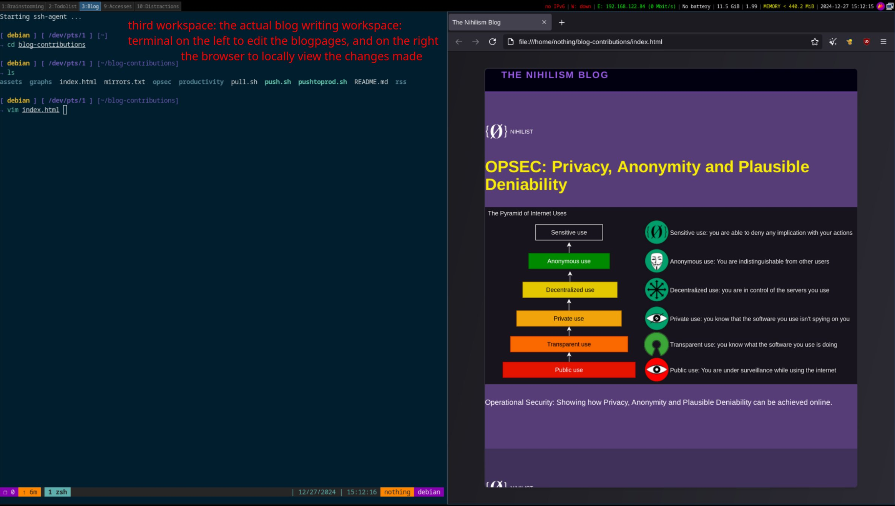Click the Public use red eye icon

click(656, 370)
